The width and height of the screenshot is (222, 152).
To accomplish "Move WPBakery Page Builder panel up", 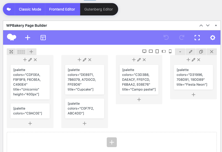I will click(201, 25).
